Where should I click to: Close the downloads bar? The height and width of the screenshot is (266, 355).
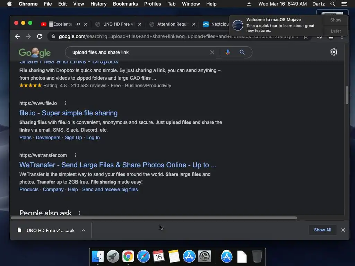[343, 230]
